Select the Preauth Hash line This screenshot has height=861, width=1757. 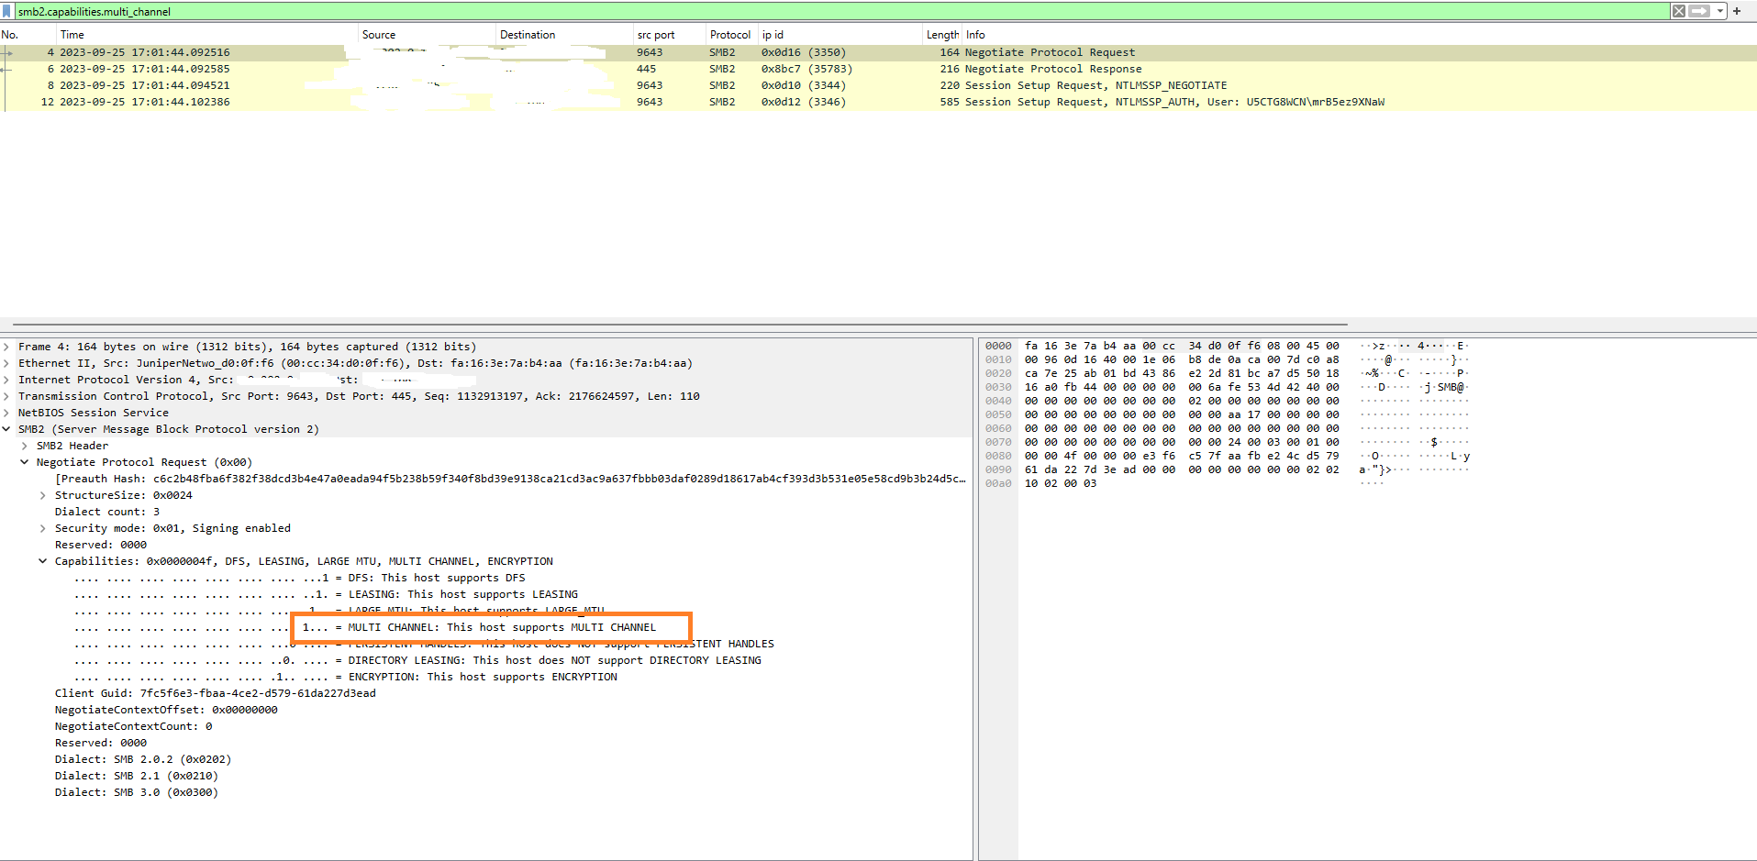pyautogui.click(x=510, y=479)
